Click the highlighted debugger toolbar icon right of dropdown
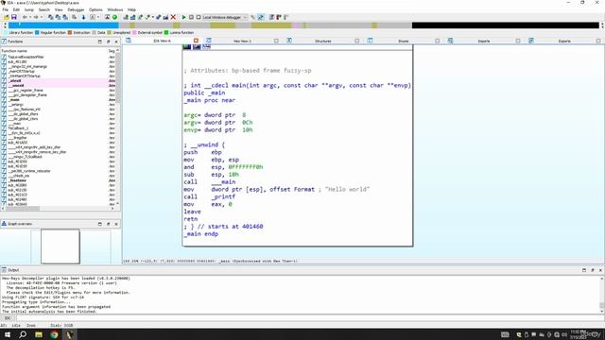The height and width of the screenshot is (340, 605). coord(261,17)
